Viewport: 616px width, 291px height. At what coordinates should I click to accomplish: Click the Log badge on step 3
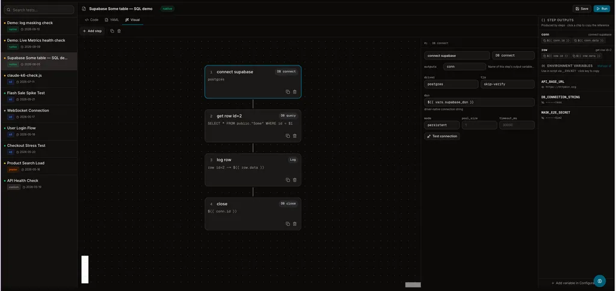click(x=293, y=160)
